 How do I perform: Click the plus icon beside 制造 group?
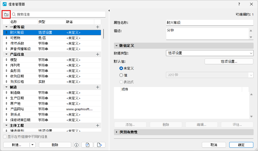tap(98, 87)
